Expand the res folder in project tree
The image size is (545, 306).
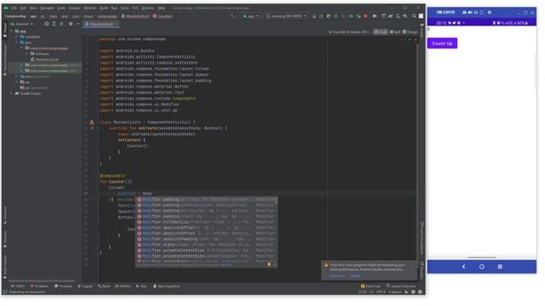point(17,82)
